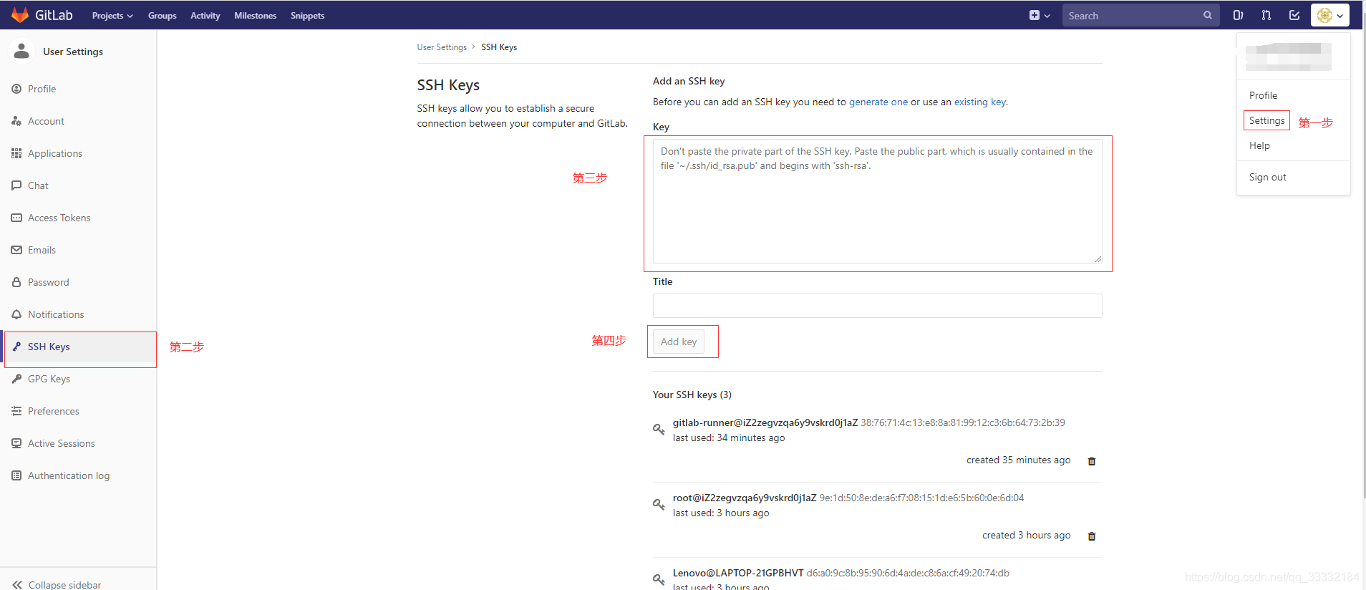The width and height of the screenshot is (1366, 590).
Task: Click the Access Tokens icon
Action: coord(16,218)
